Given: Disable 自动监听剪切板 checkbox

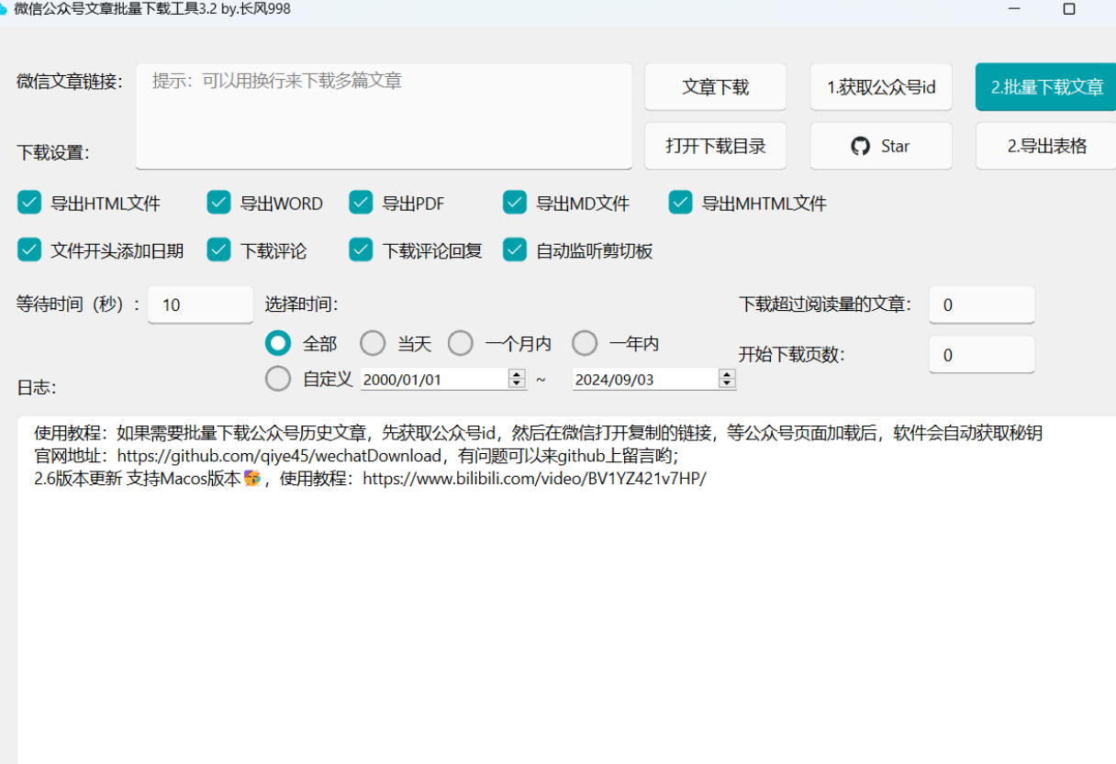Looking at the screenshot, I should (x=515, y=249).
